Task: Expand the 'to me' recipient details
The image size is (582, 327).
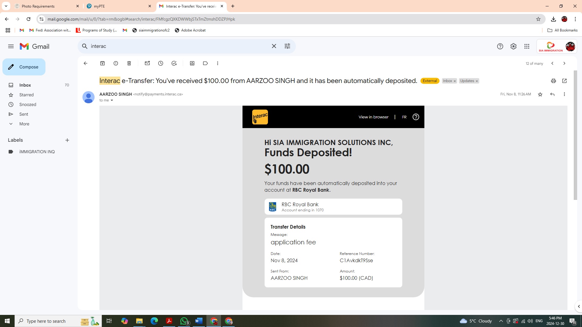Action: click(112, 101)
